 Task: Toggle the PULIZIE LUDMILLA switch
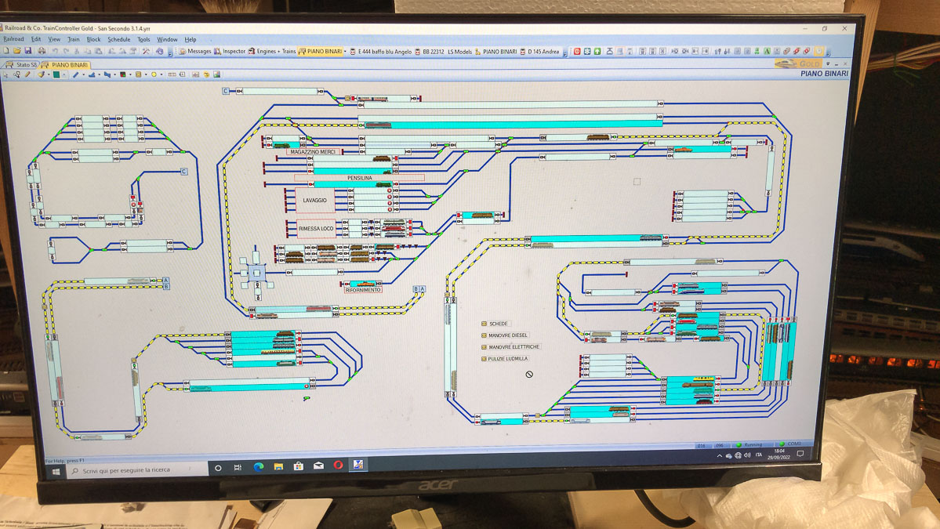485,359
